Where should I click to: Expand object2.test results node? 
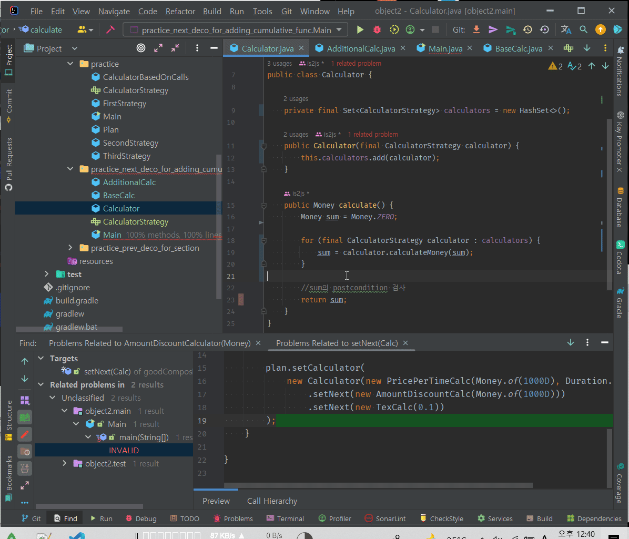(x=65, y=463)
